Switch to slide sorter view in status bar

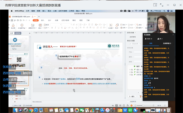coord(120,105)
